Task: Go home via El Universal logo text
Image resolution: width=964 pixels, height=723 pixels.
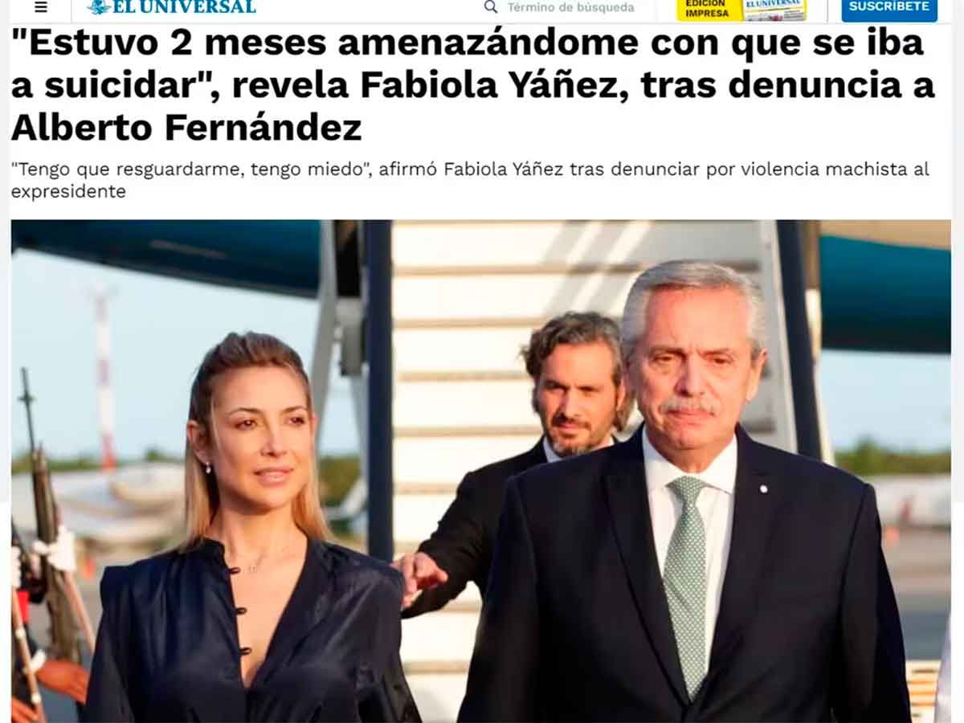Action: point(184,7)
